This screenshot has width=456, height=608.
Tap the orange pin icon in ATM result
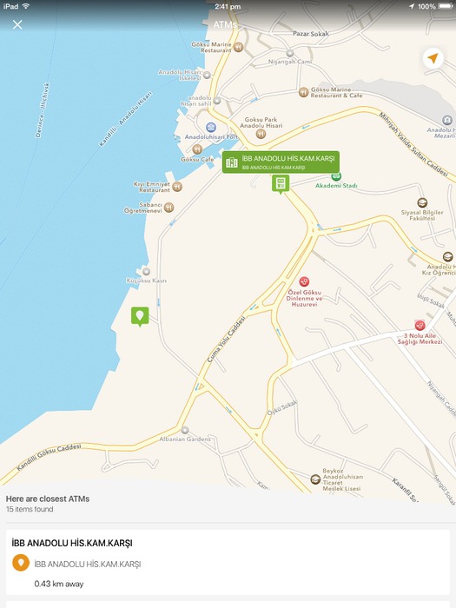(21, 563)
